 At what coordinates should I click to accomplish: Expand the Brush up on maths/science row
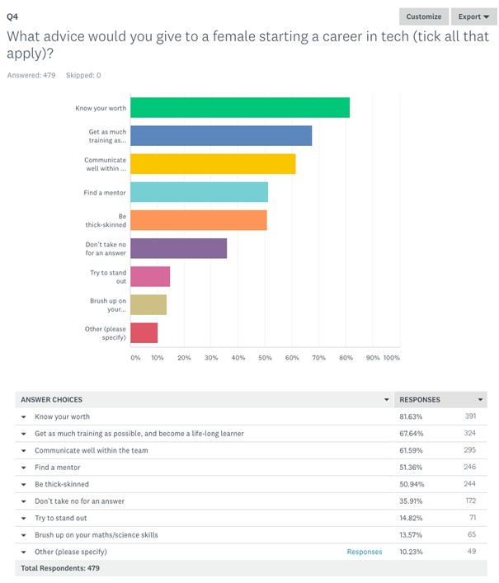[x=24, y=535]
